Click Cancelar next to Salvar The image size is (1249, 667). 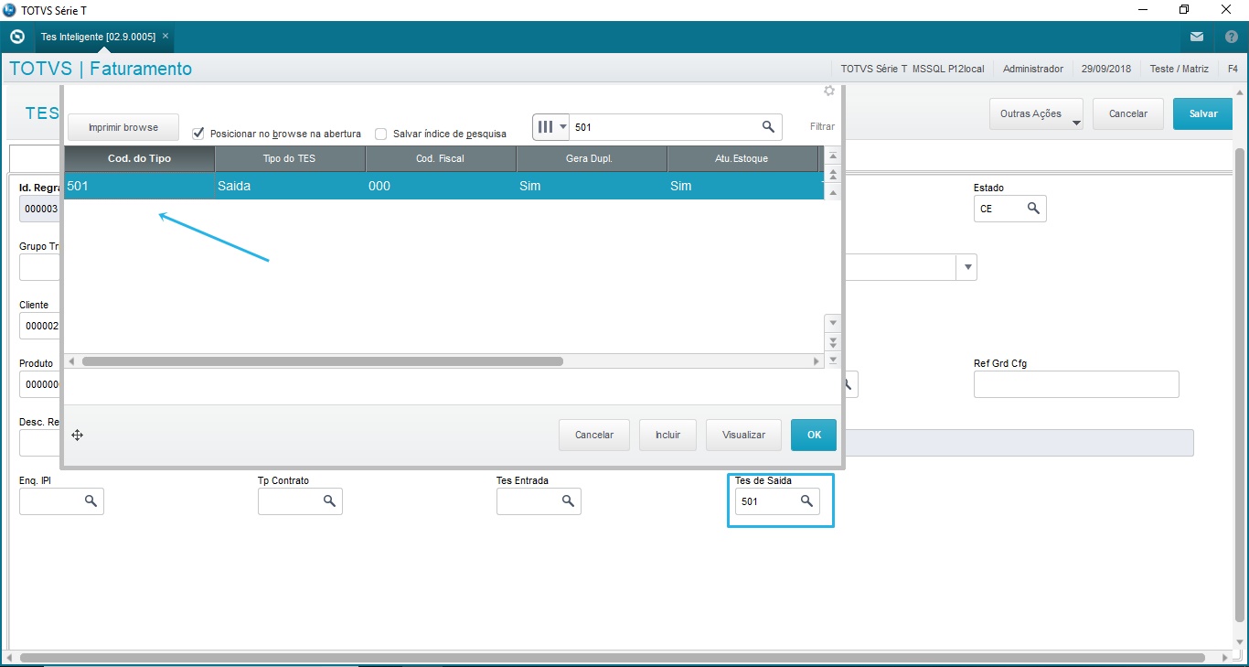coord(1128,113)
